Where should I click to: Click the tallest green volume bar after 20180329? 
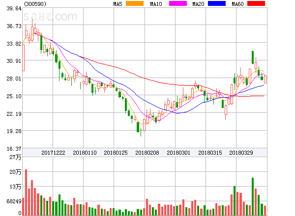click(x=253, y=196)
